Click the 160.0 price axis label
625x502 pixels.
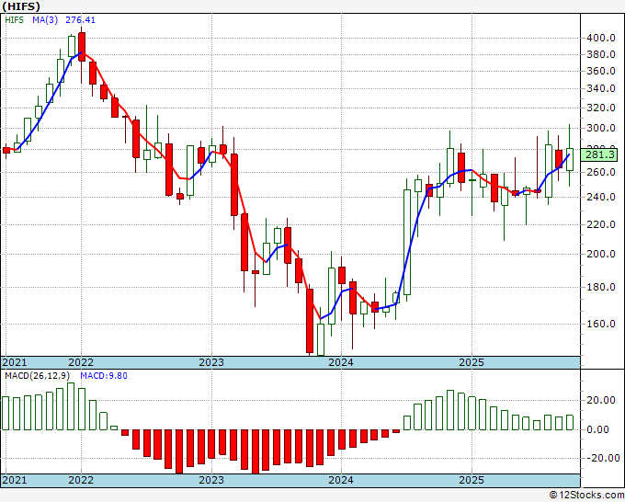pyautogui.click(x=601, y=324)
